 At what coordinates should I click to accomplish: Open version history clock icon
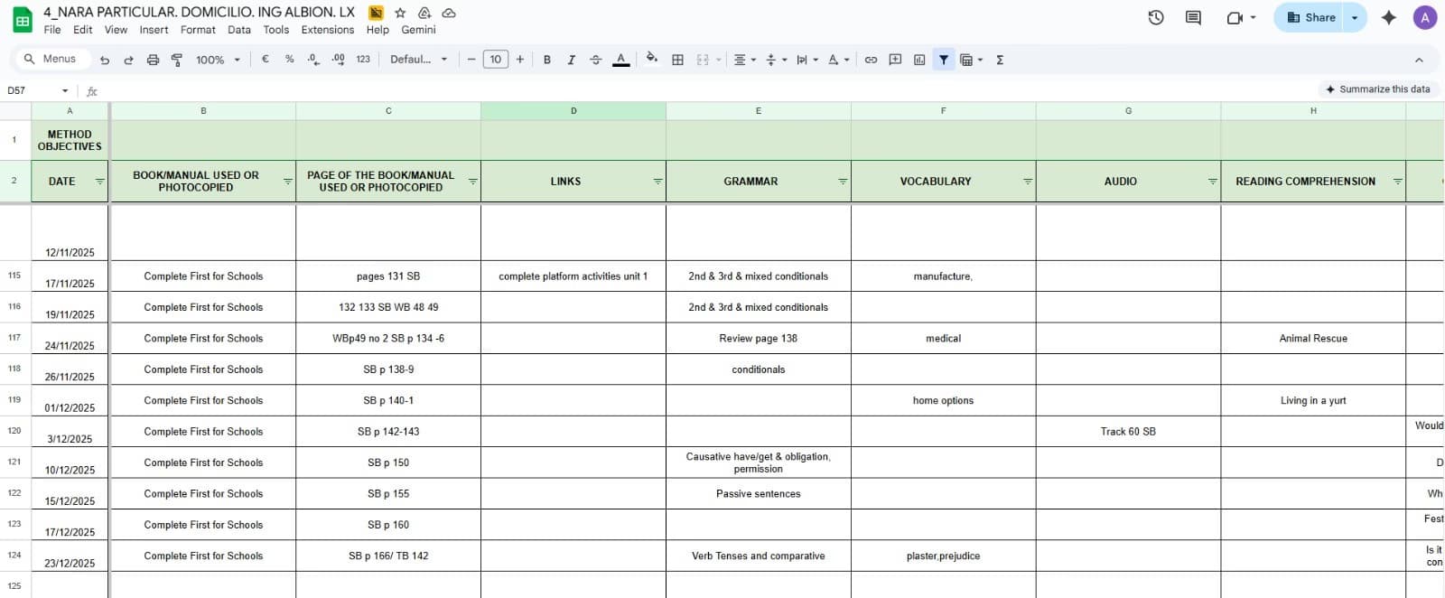(x=1155, y=17)
